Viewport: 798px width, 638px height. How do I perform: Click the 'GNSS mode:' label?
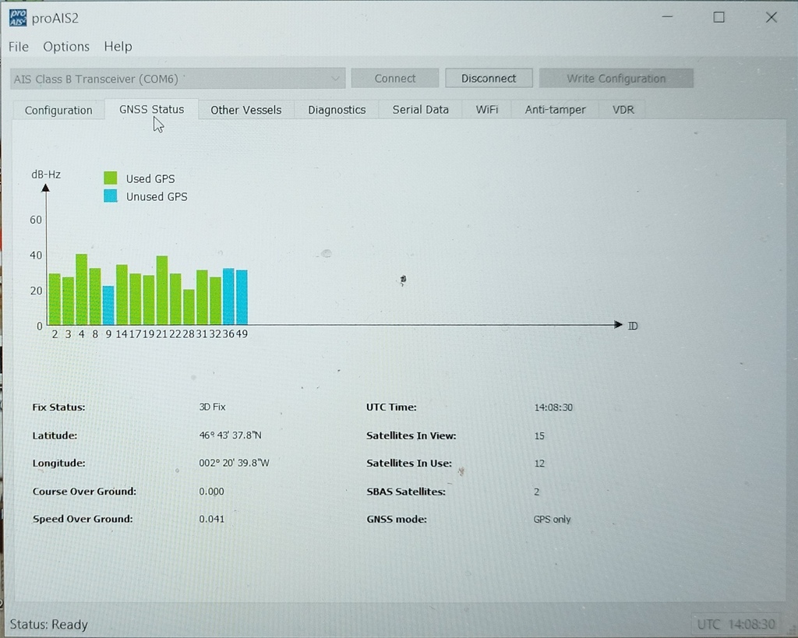[x=397, y=520]
